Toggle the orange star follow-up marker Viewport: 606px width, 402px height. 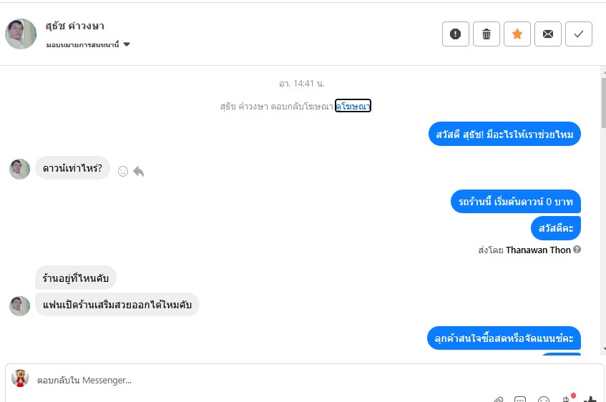click(x=517, y=34)
